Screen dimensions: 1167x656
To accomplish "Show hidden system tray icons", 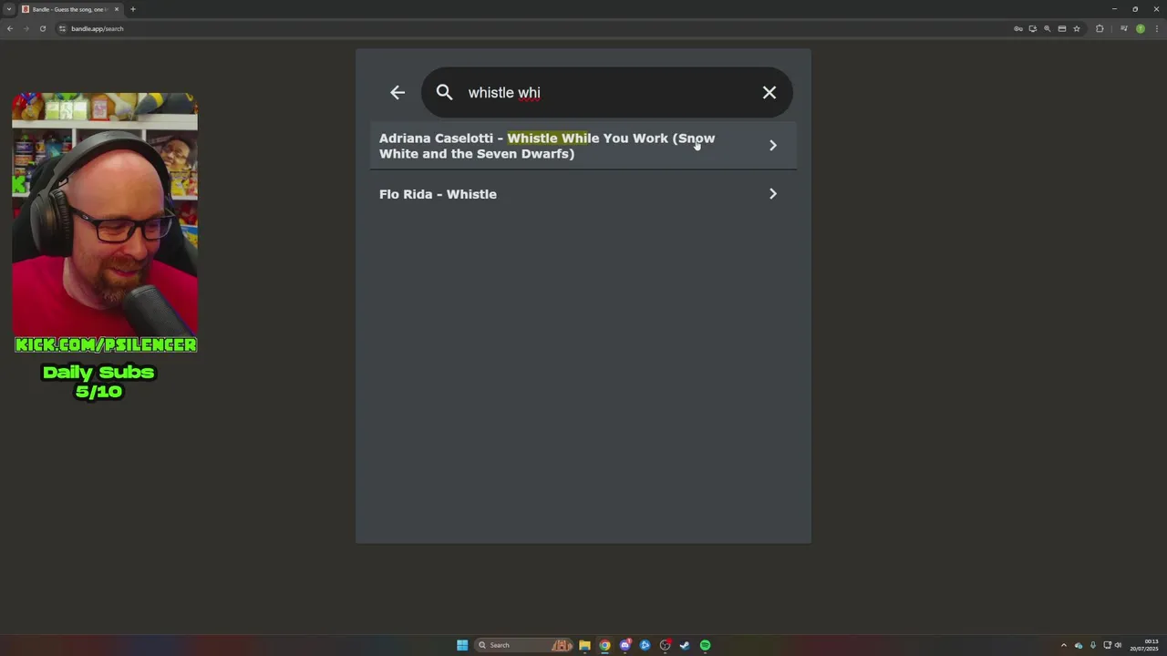I will (x=1063, y=645).
